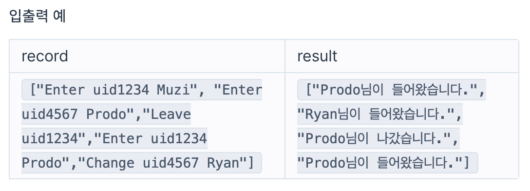Select the result column header
The image size is (530, 191).
point(317,56)
